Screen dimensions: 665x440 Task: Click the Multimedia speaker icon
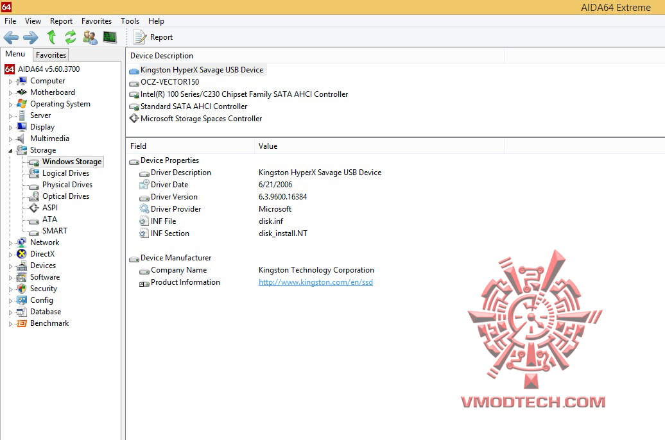pyautogui.click(x=21, y=139)
